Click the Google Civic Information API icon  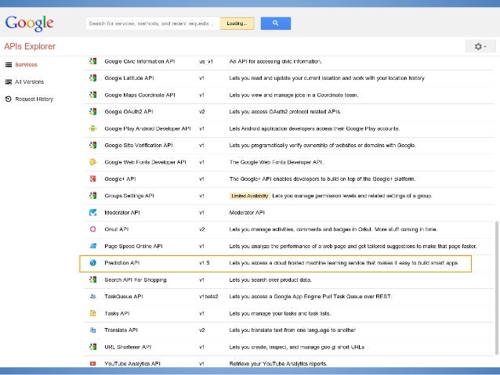[x=92, y=61]
